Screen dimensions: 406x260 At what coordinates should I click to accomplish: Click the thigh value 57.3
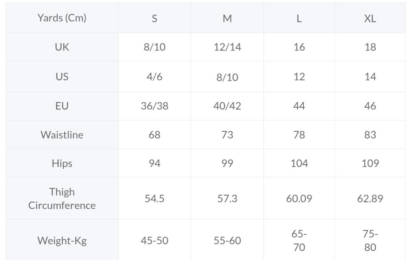pyautogui.click(x=227, y=198)
